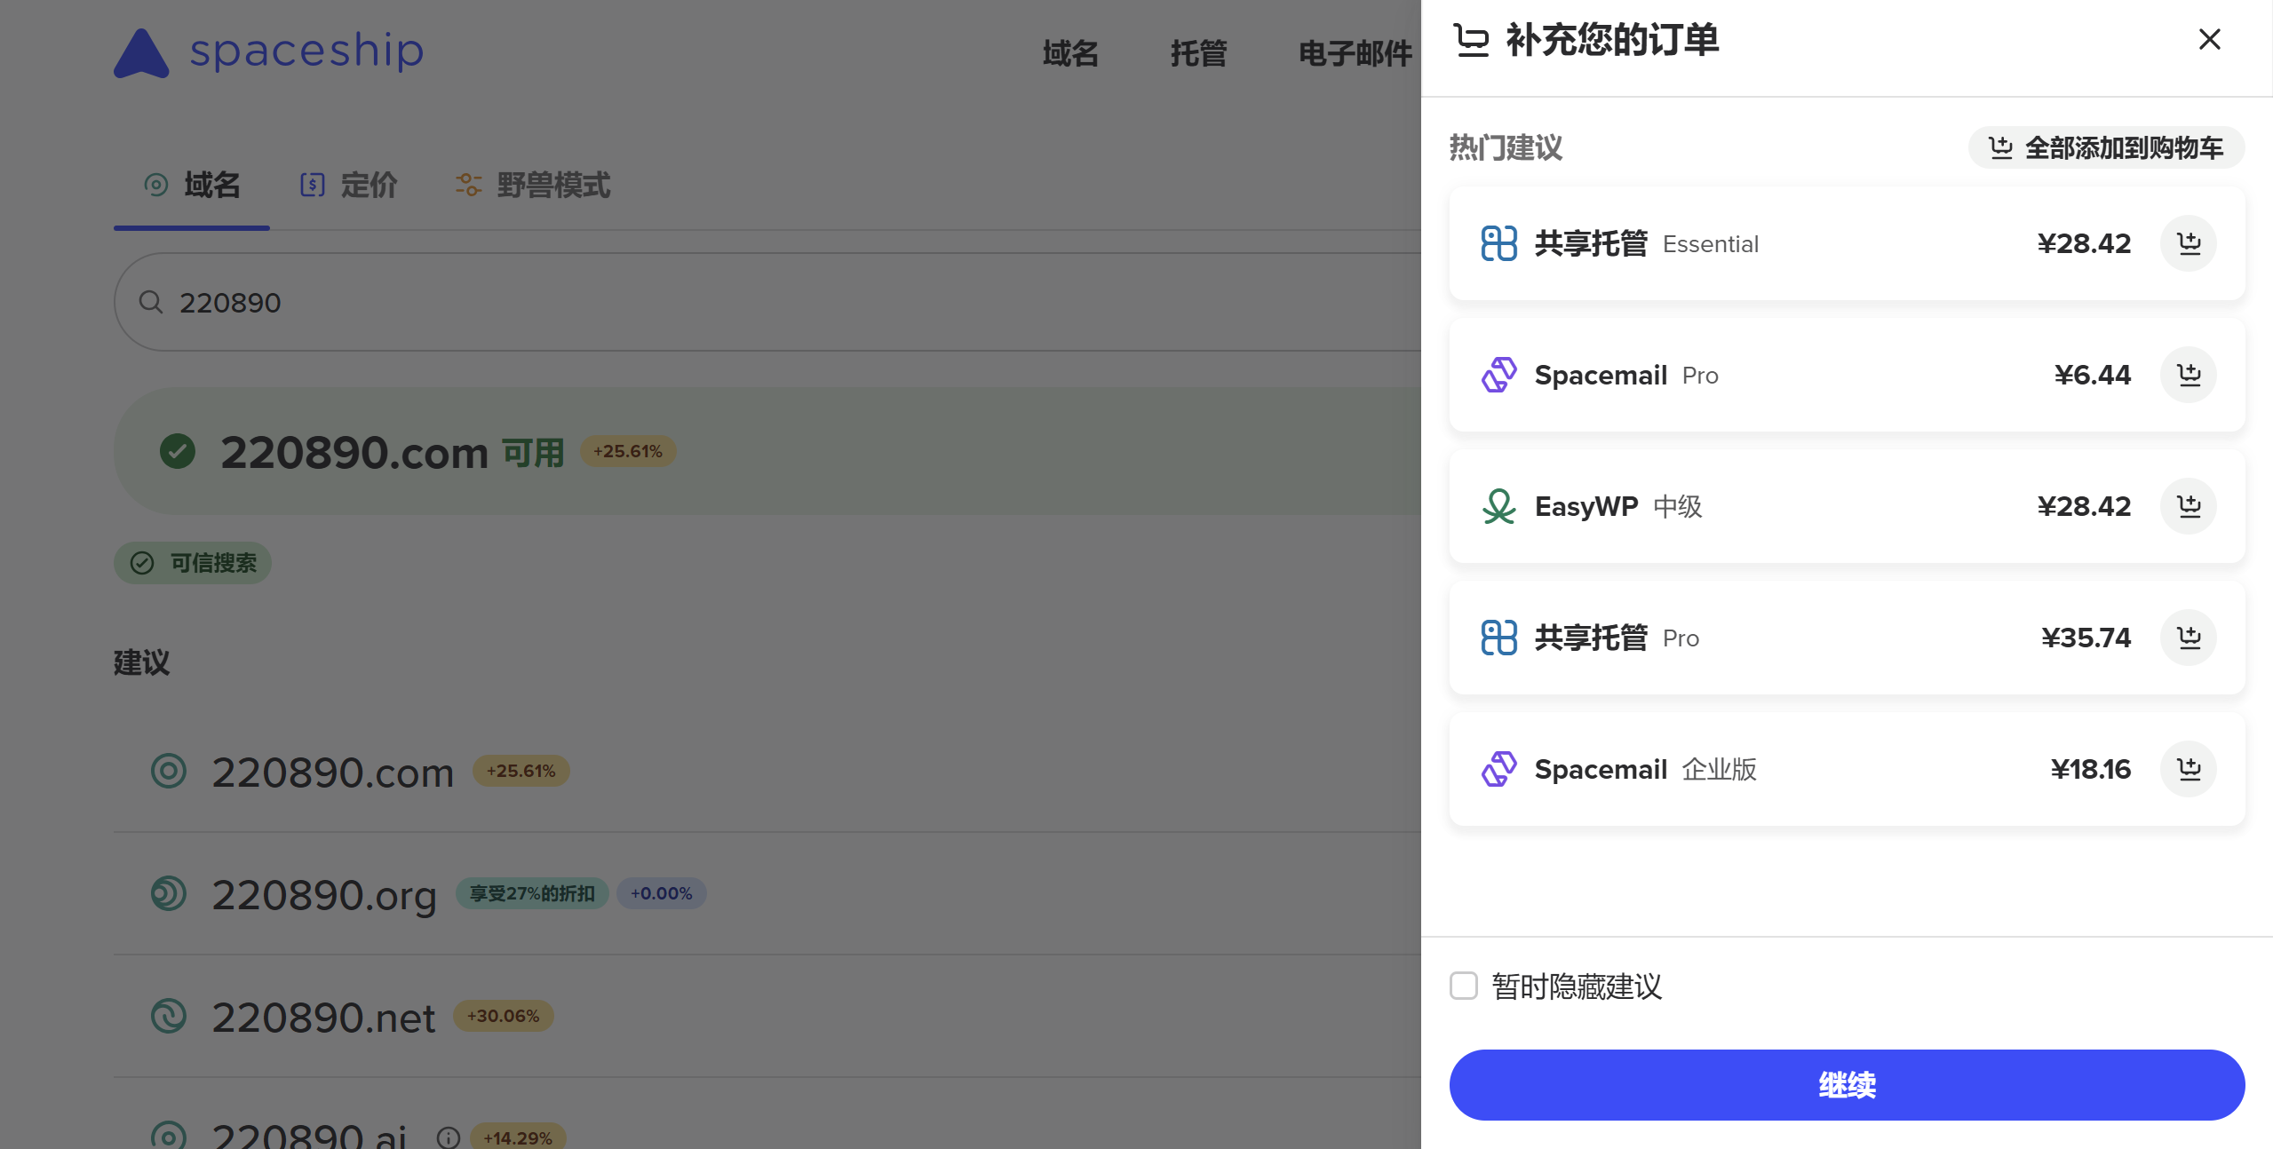Open the 域名 top navigation menu
The image size is (2273, 1149).
[1070, 53]
